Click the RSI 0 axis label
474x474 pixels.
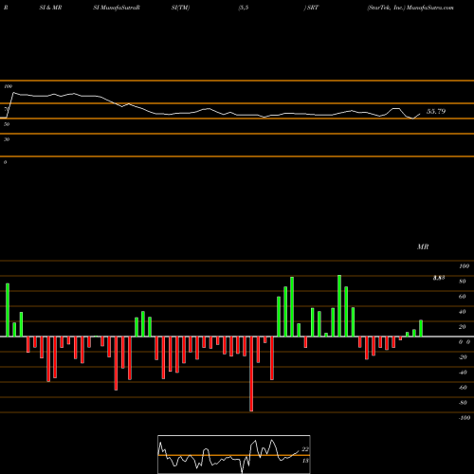[x=5, y=162]
